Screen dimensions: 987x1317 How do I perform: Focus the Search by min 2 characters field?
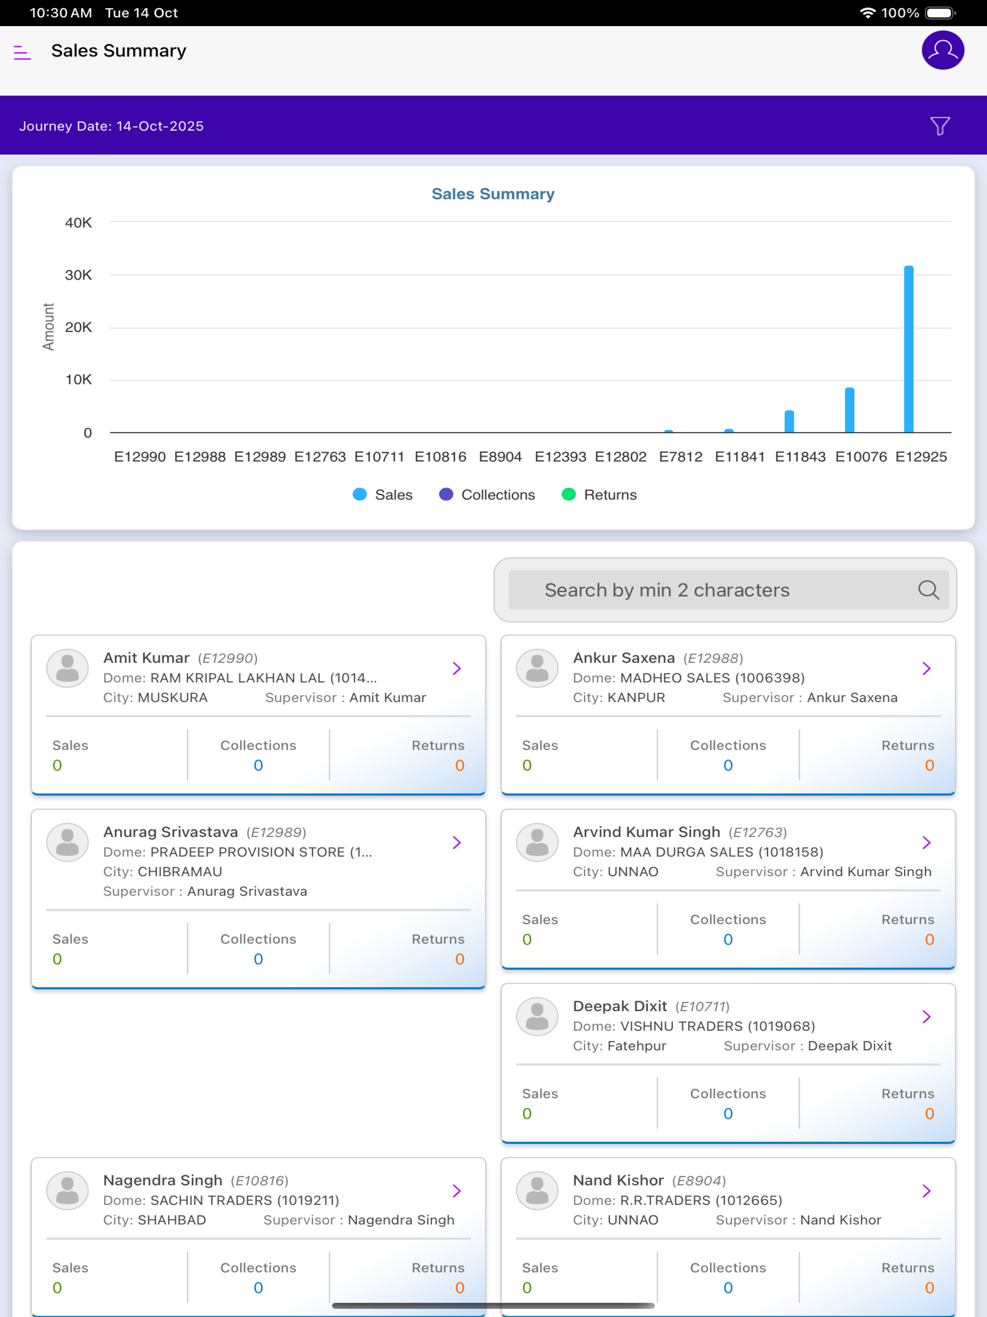coord(724,590)
